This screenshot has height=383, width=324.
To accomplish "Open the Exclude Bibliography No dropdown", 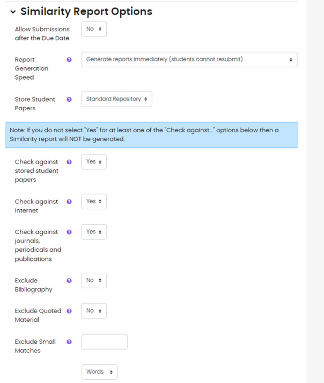I will coord(94,280).
